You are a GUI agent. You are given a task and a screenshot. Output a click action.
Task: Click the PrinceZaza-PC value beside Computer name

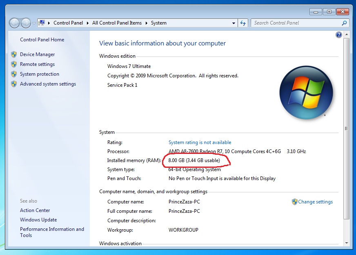coord(184,202)
